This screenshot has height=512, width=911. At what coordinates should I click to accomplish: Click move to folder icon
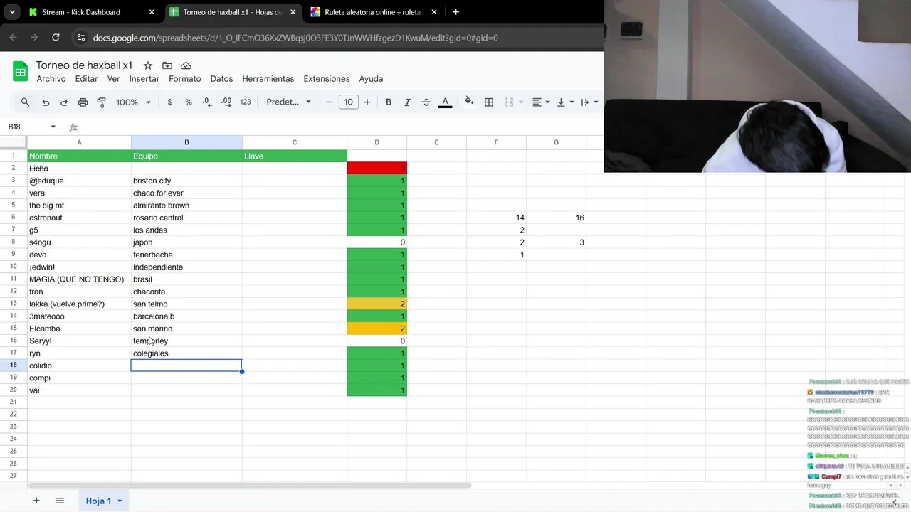pyautogui.click(x=167, y=65)
